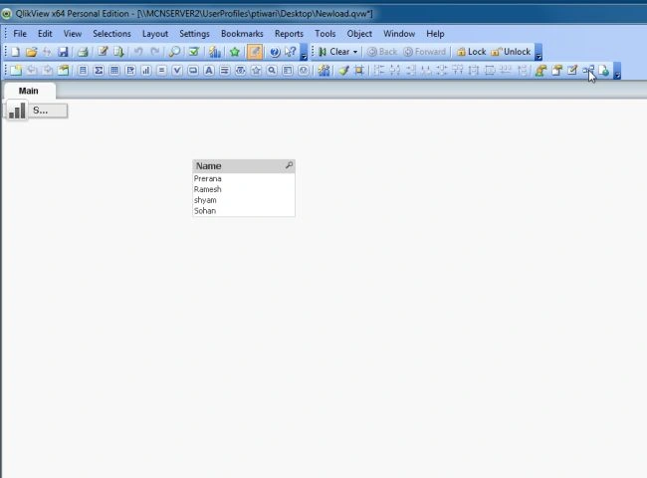647x478 pixels.
Task: Open the Edit menu
Action: tap(45, 34)
